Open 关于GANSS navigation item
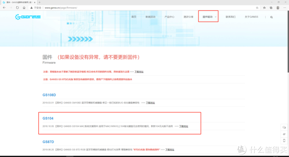 tap(252, 17)
